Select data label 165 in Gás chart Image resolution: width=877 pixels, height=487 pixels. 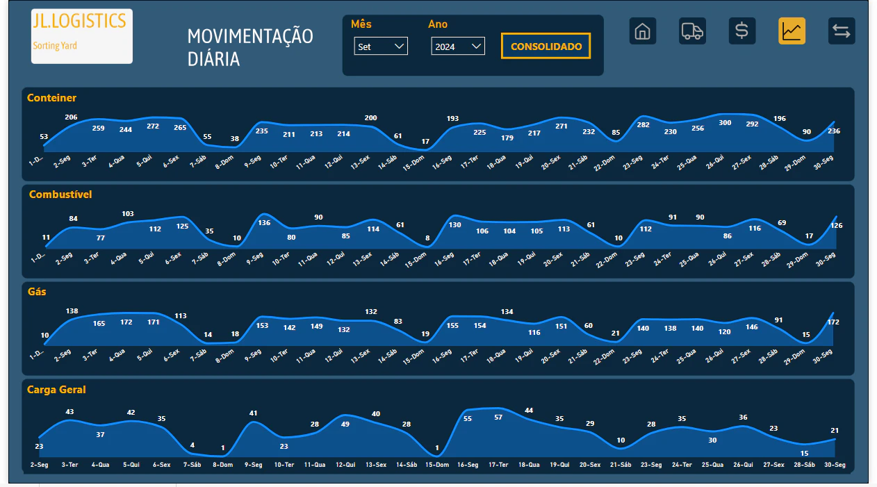coord(99,323)
